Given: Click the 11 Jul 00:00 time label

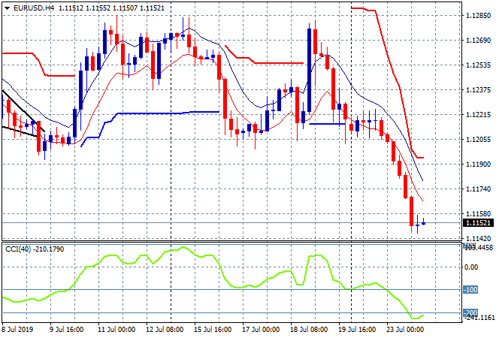Looking at the screenshot, I should pyautogui.click(x=116, y=330).
